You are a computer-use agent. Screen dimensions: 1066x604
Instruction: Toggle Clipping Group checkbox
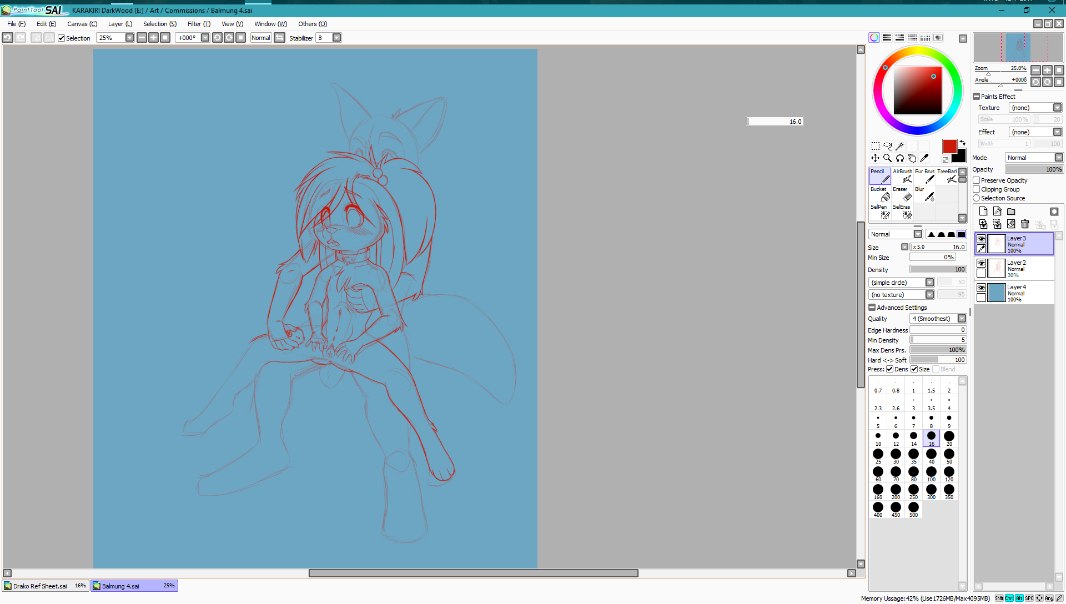[x=977, y=189]
